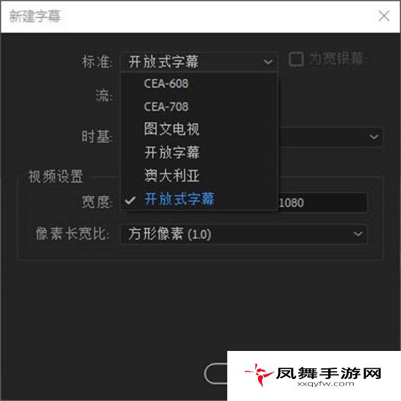Click the height field showing 1080
This screenshot has height=401, width=401.
[323, 203]
